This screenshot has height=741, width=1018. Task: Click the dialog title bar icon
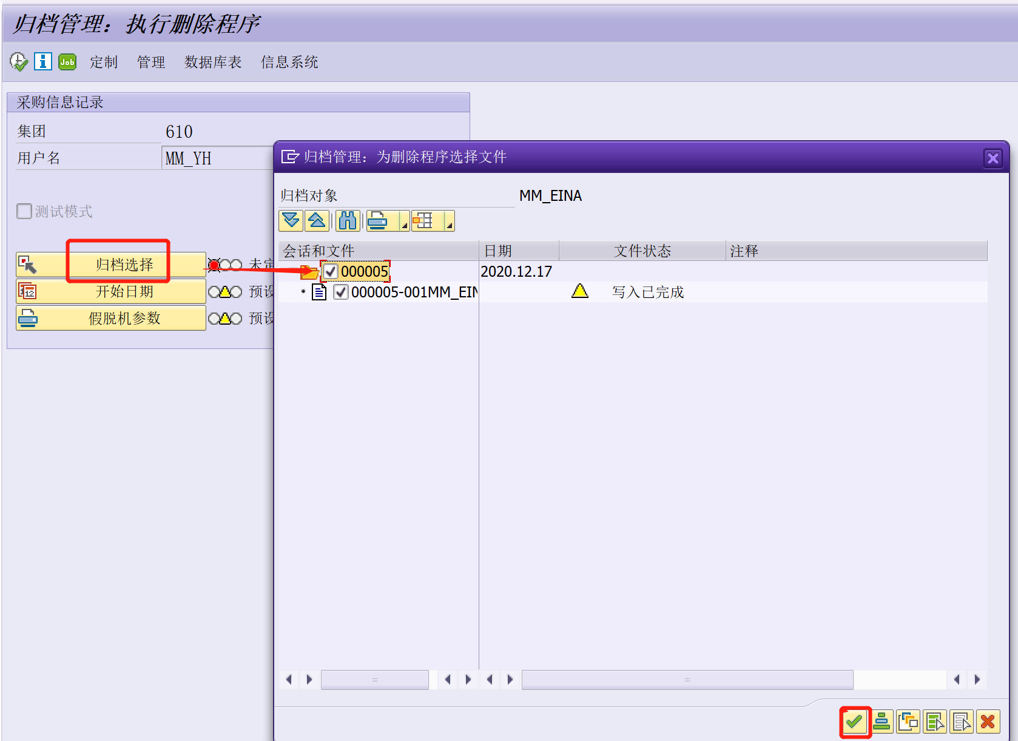click(290, 157)
